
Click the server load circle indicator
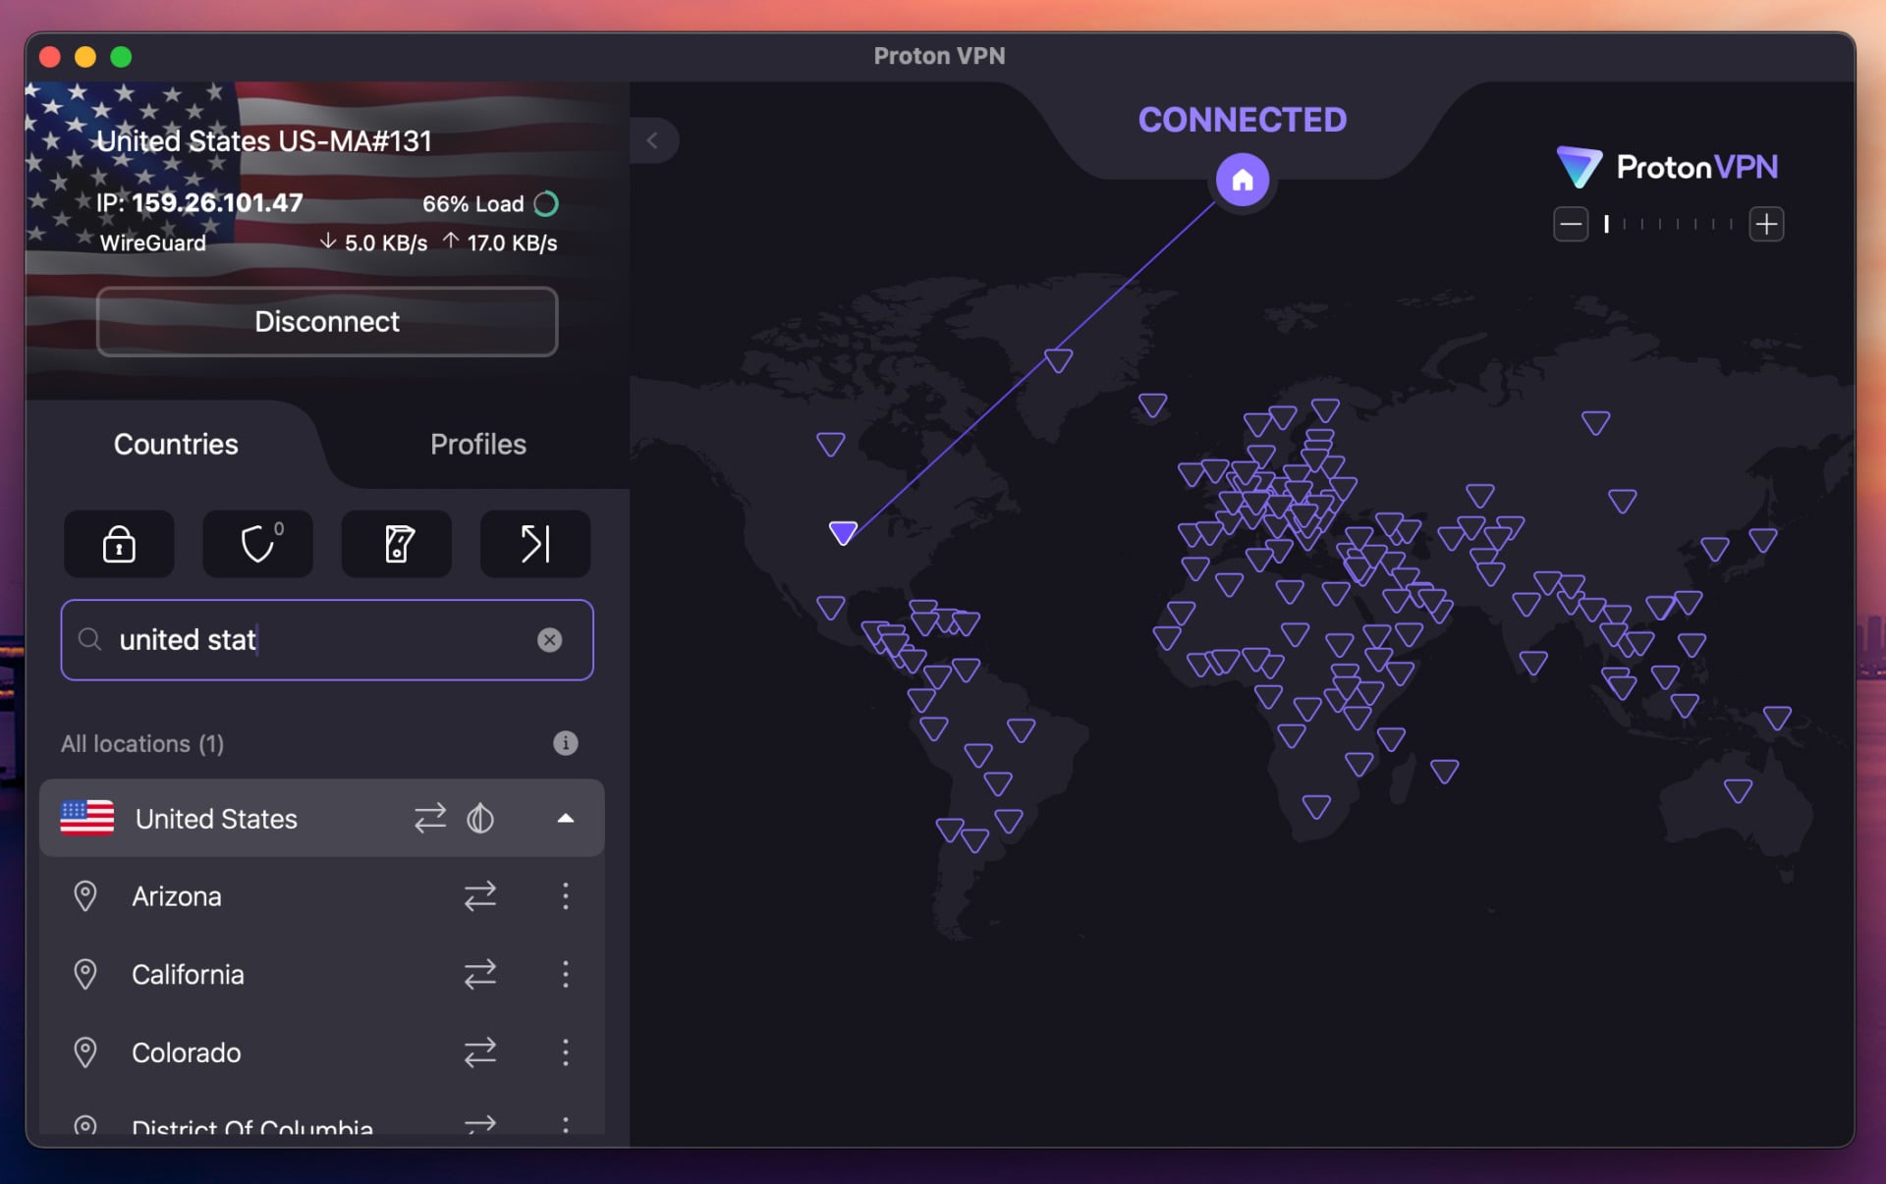click(x=546, y=203)
